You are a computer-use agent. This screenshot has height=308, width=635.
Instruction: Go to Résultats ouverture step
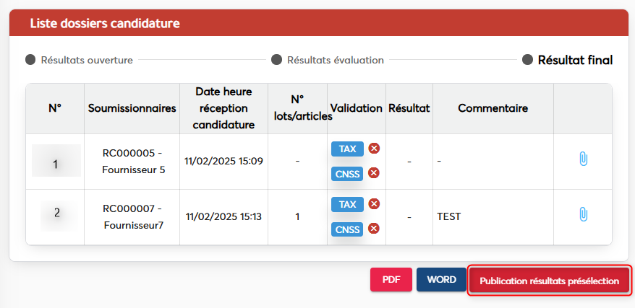pos(80,60)
